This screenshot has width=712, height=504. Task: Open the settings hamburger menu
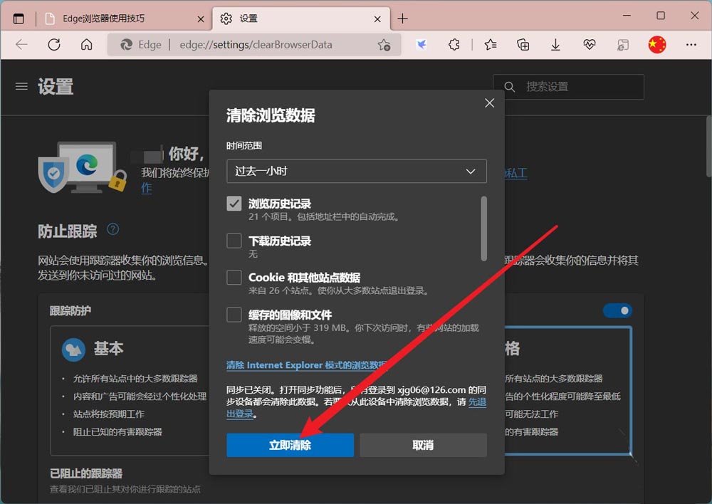pos(21,86)
